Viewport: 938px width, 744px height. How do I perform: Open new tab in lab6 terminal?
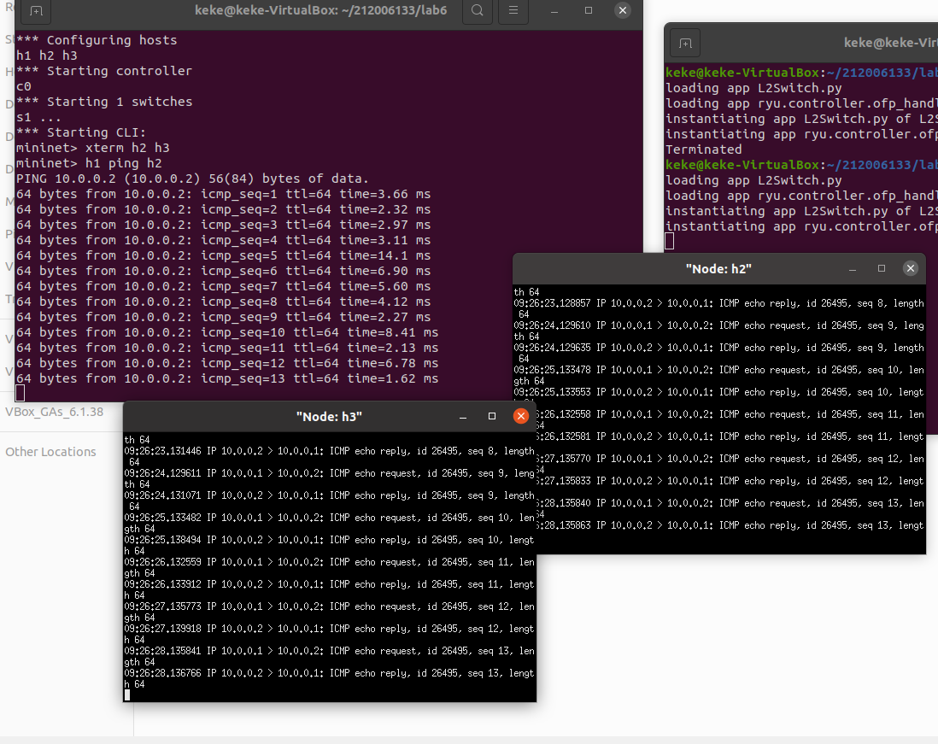[x=36, y=11]
